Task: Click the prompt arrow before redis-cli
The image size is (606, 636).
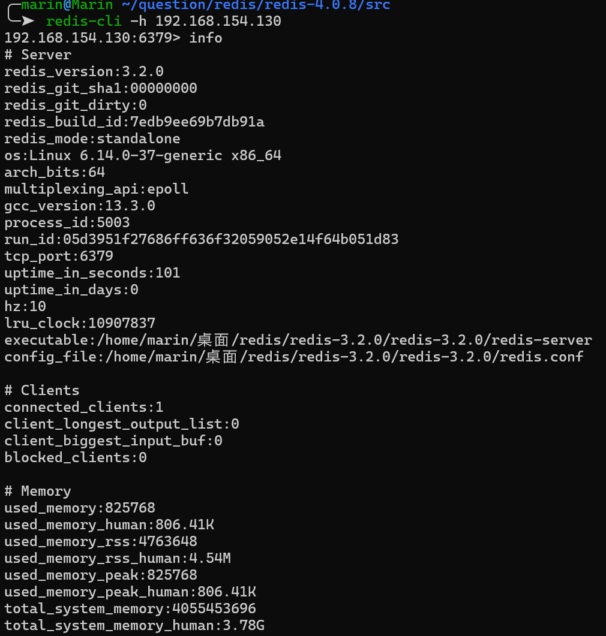Action: 28,21
